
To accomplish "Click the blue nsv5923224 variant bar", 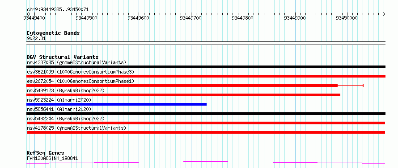I will tap(117, 104).
